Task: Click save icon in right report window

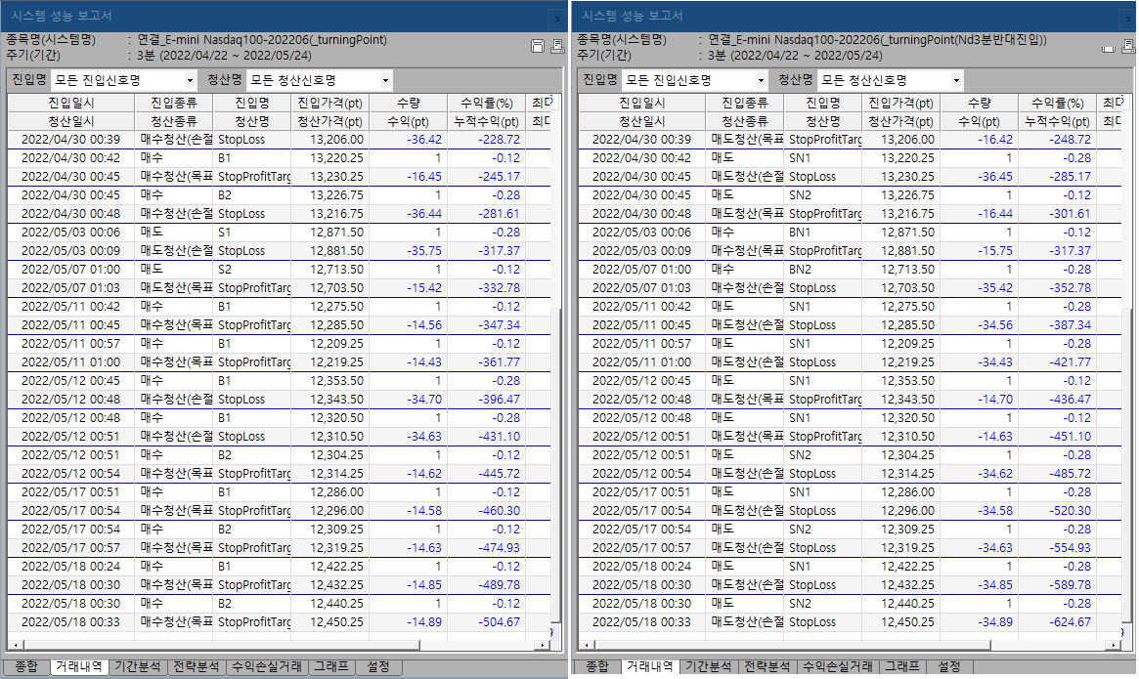Action: (x=1108, y=47)
